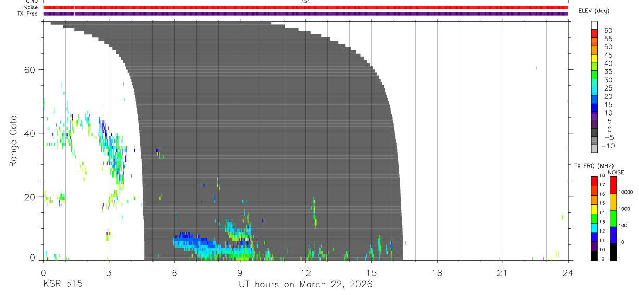Viewport: 639px width, 295px height.
Task: Pick the yellow TX FRQ swatch between 15 and 14
Action: pos(594,209)
